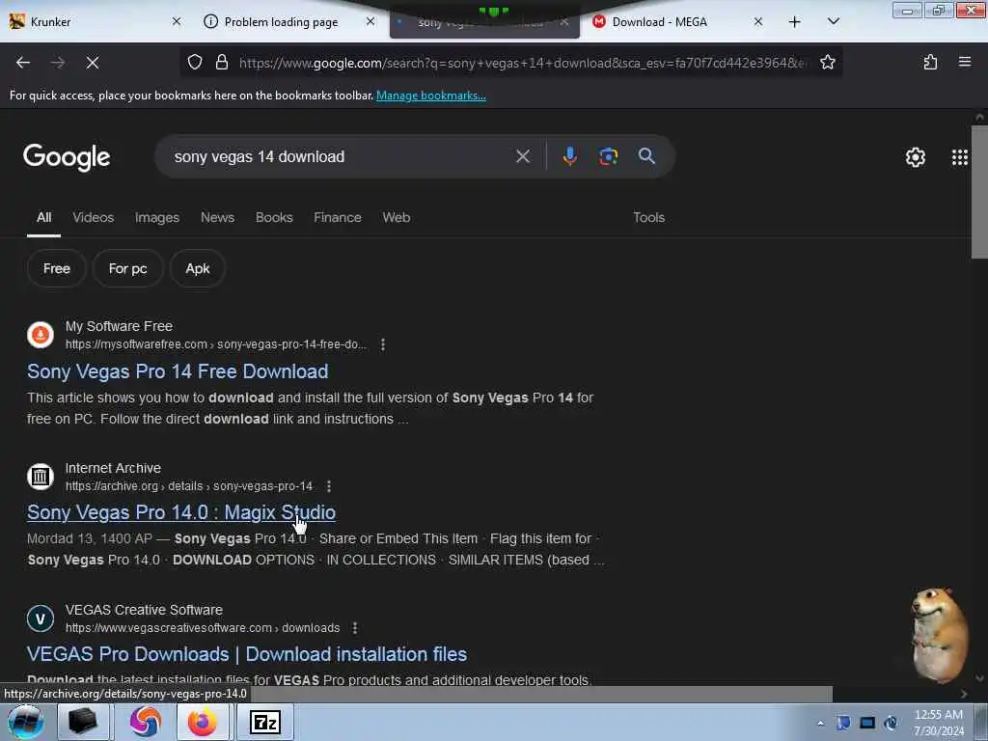
Task: Search by image with the Google Lens icon
Action: pos(608,156)
